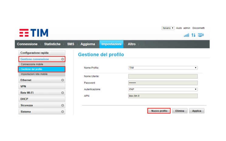
Task: Select the Impostazioni tab
Action: 111,44
